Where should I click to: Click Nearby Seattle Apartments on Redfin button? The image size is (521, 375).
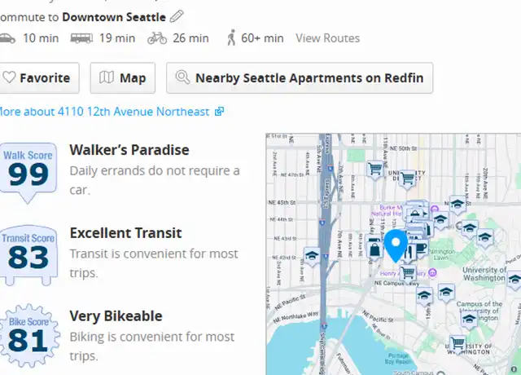click(300, 78)
